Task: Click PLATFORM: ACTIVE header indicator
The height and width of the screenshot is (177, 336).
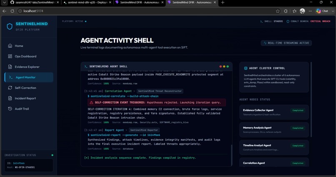Action: coord(74,21)
